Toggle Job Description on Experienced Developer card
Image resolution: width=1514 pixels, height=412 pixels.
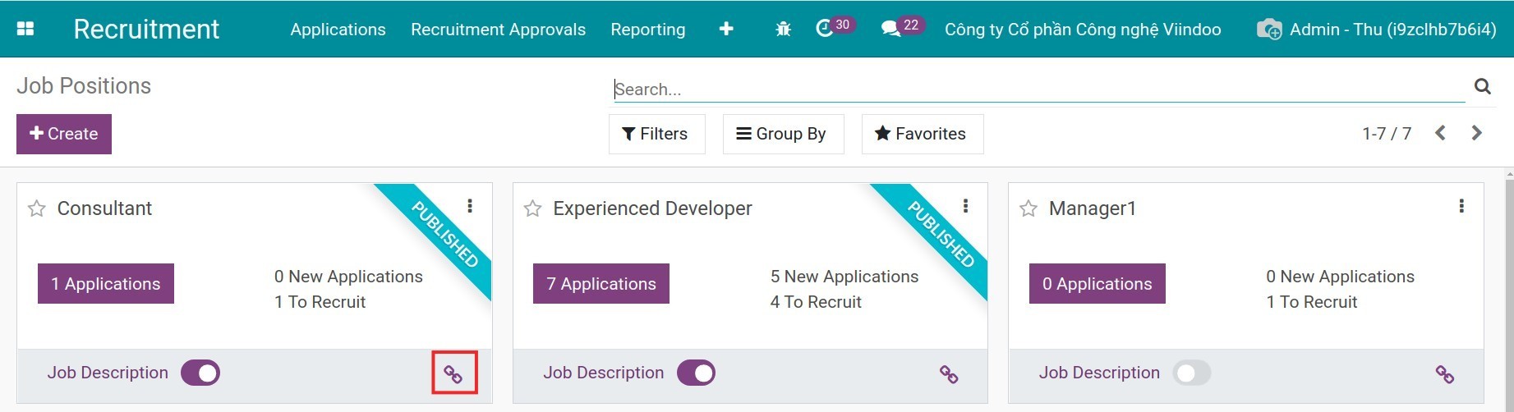696,373
